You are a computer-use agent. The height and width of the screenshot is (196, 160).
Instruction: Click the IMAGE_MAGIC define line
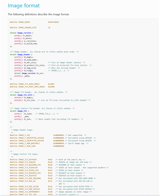tap(34, 22)
